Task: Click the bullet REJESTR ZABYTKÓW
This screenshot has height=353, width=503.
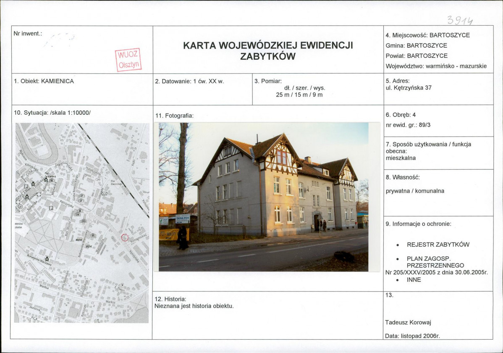Action: [438, 245]
